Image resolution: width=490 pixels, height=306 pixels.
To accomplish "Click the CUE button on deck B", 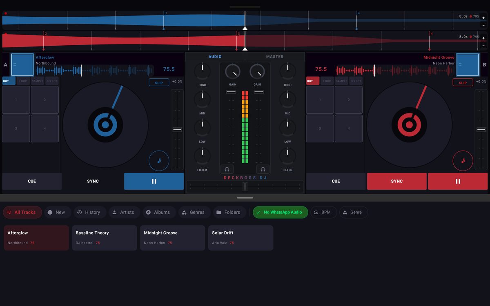I will pyautogui.click(x=336, y=181).
